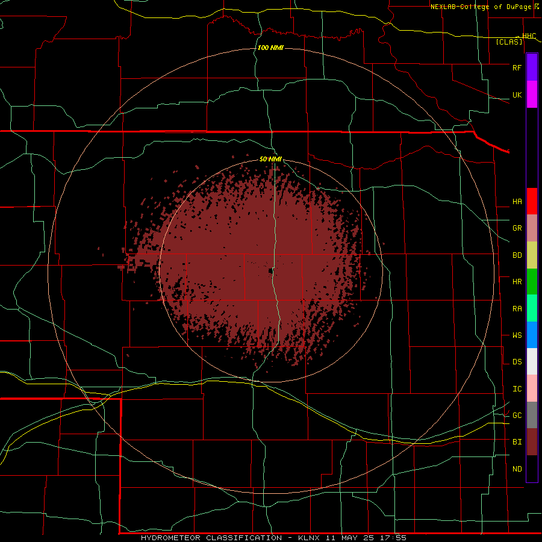Click the RF purple legend swatch
This screenshot has height=542, width=542.
pyautogui.click(x=532, y=67)
